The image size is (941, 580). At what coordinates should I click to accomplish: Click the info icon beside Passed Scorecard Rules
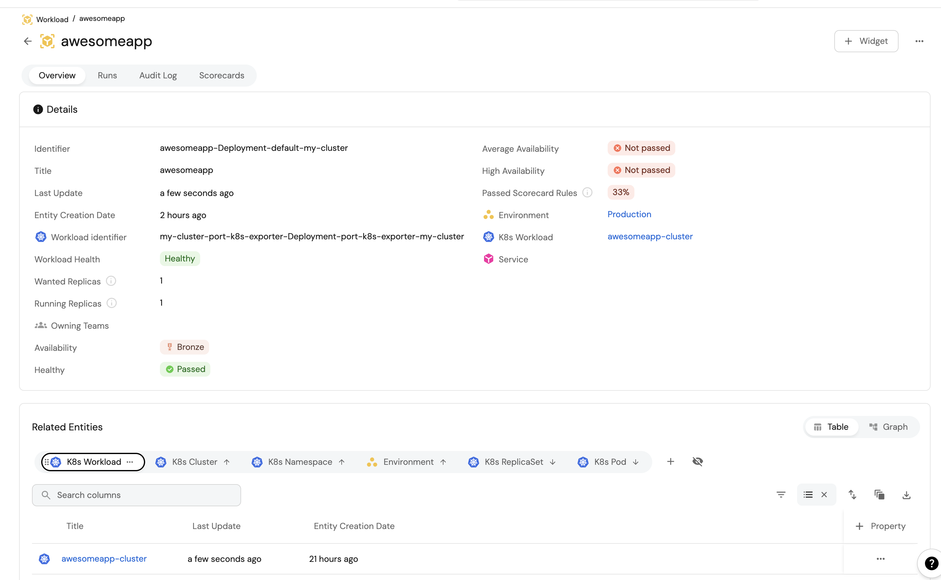587,193
